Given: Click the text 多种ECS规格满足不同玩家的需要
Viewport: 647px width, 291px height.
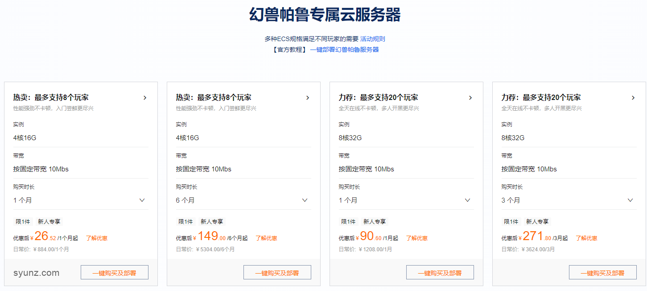Looking at the screenshot, I should pos(311,39).
